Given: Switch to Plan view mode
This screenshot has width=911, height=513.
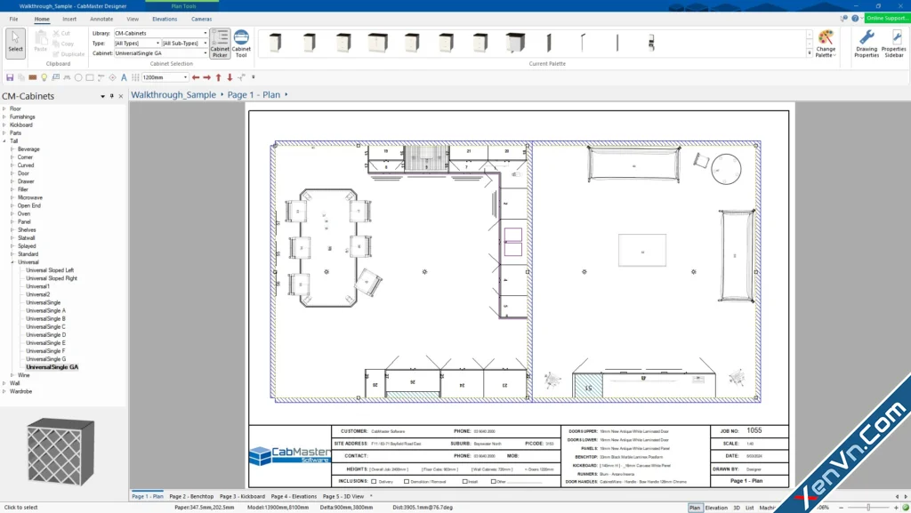Looking at the screenshot, I should click(695, 507).
